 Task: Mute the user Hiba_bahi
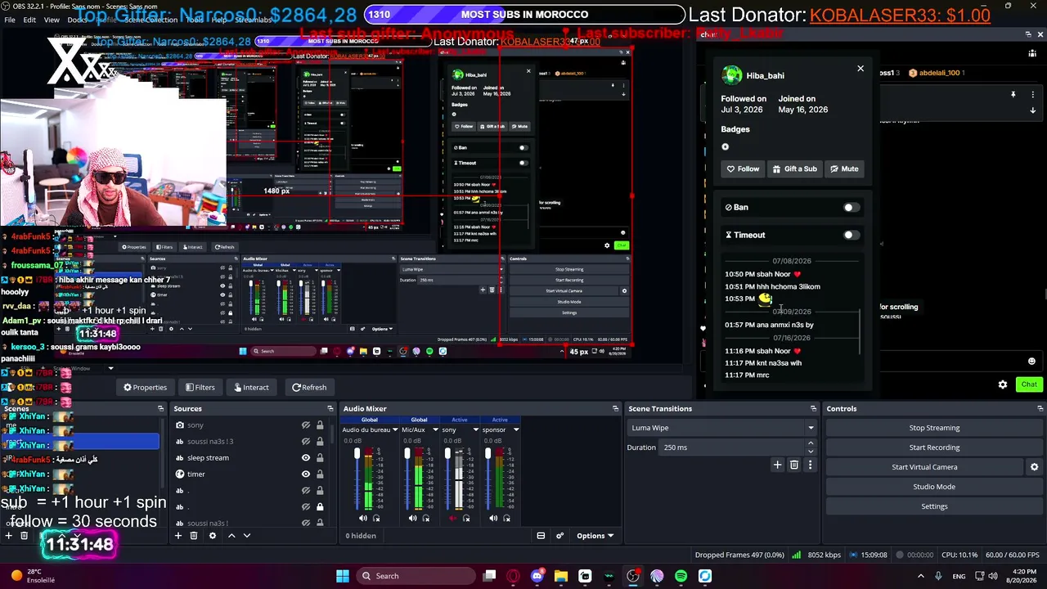844,169
